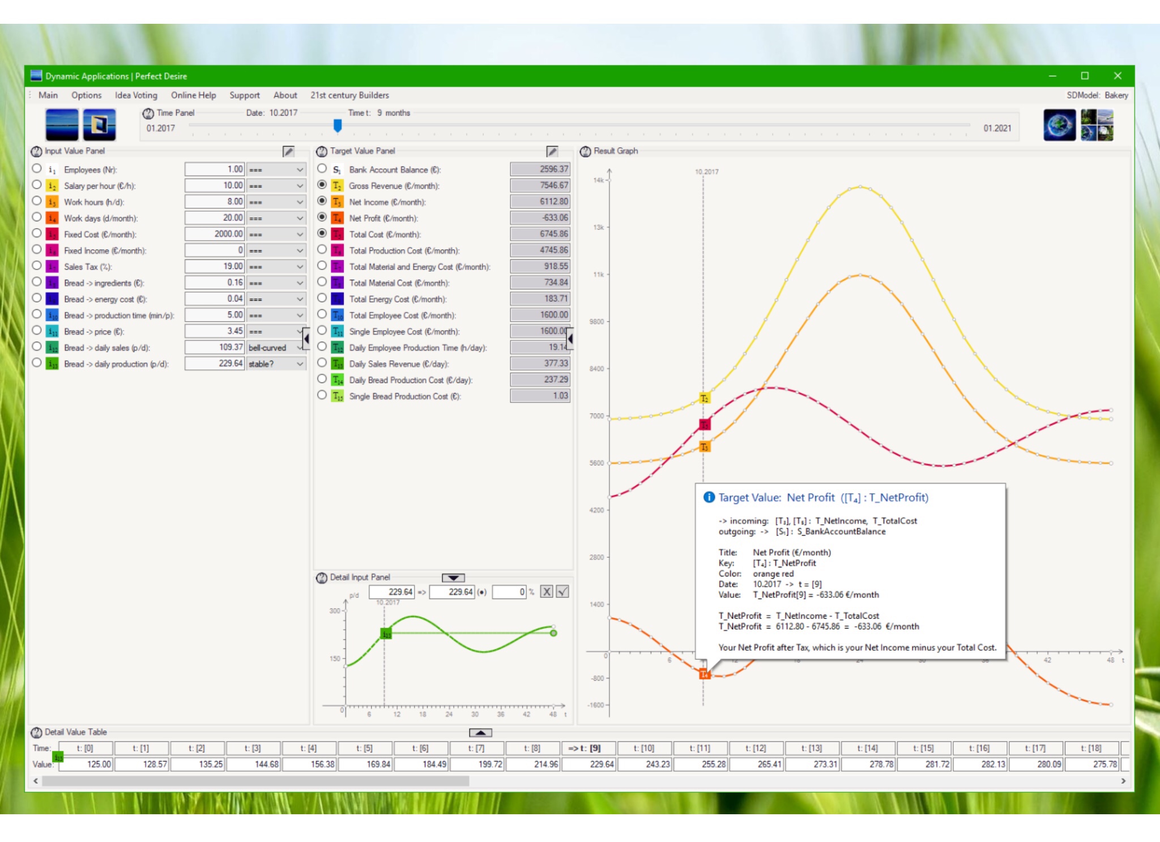Open the Idea Voting menu
1160x842 pixels.
point(136,95)
